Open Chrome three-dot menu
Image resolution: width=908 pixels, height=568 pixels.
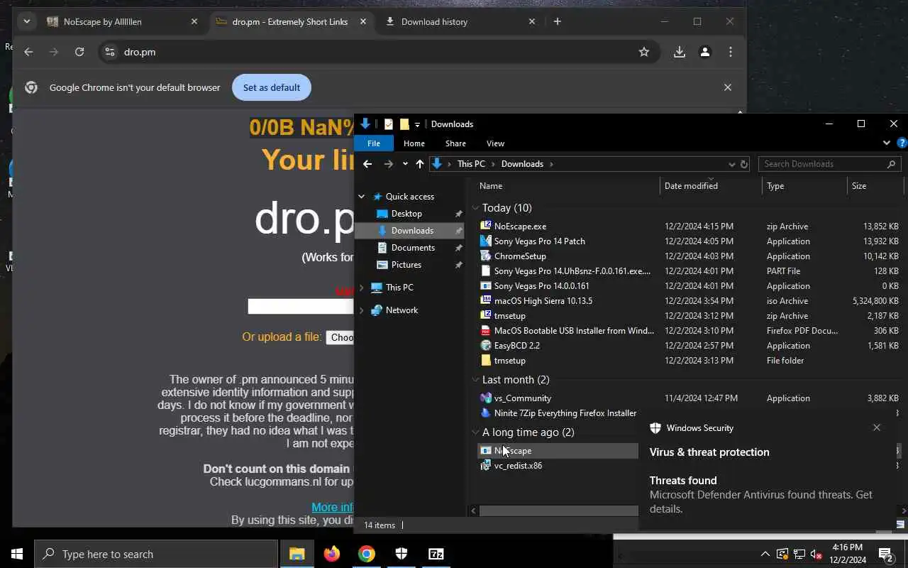(730, 52)
